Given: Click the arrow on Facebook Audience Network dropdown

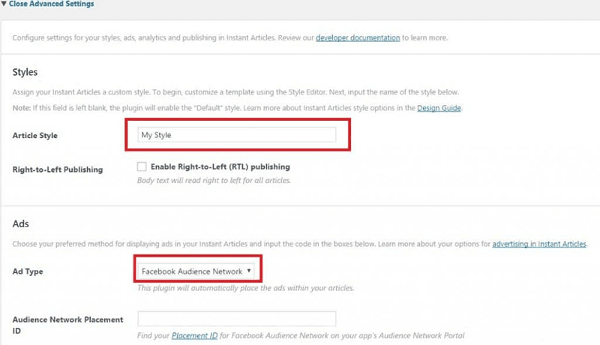Looking at the screenshot, I should pyautogui.click(x=248, y=270).
